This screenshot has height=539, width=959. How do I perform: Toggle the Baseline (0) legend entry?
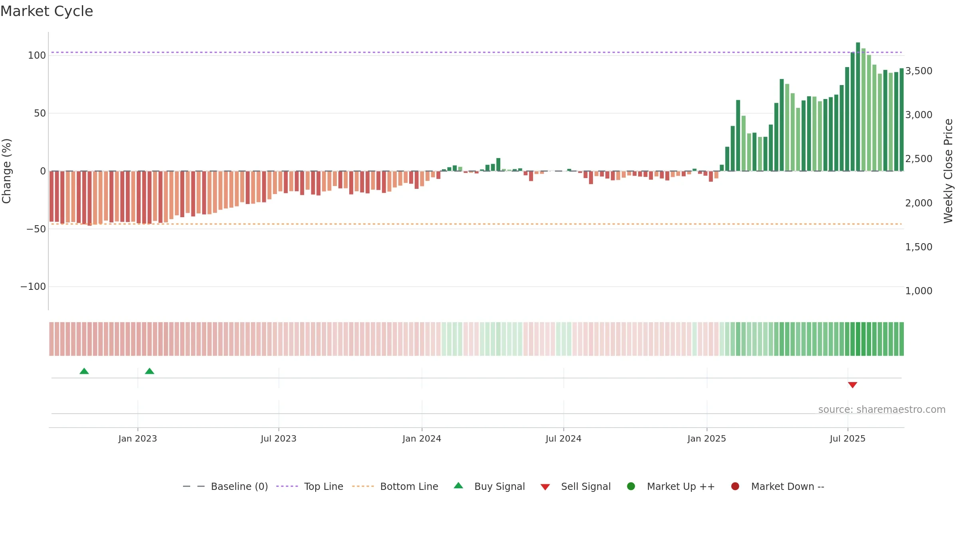point(225,486)
